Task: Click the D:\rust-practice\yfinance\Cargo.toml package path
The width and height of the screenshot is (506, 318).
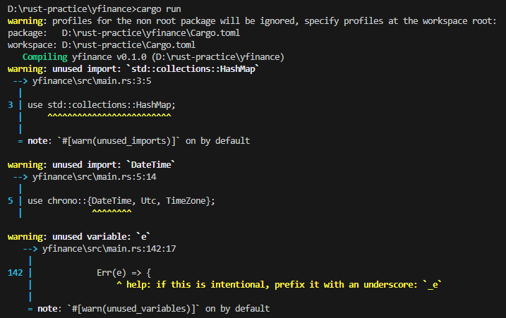Action: pos(151,33)
